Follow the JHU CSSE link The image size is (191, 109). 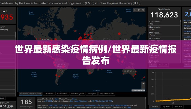[x=48, y=101]
